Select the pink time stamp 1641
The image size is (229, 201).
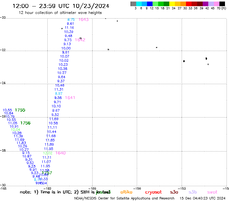coord(70,98)
